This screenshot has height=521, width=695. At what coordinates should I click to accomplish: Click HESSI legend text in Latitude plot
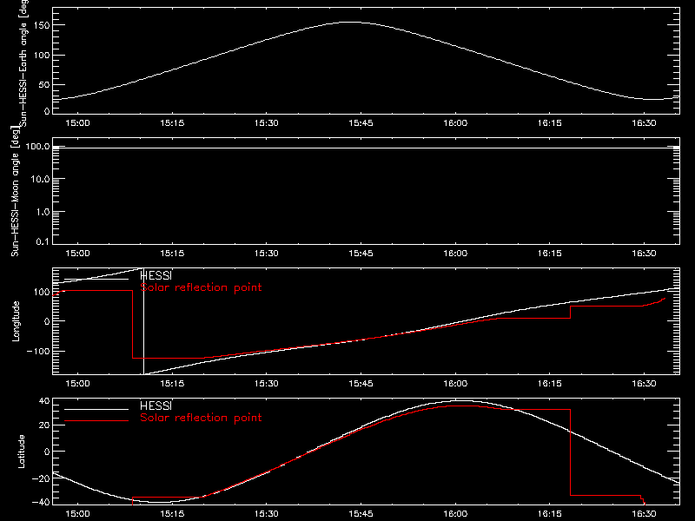click(x=156, y=406)
